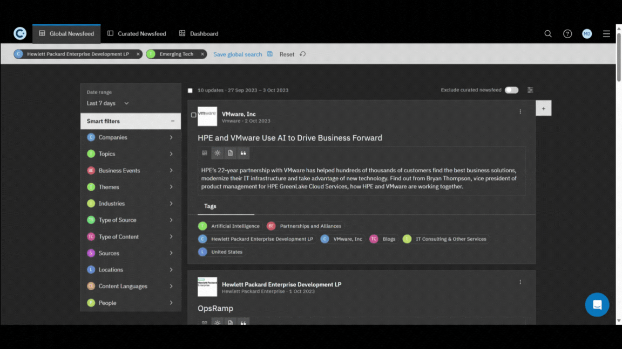This screenshot has width=622, height=349.
Task: Check the checkbox on the VMware article
Action: (x=193, y=115)
